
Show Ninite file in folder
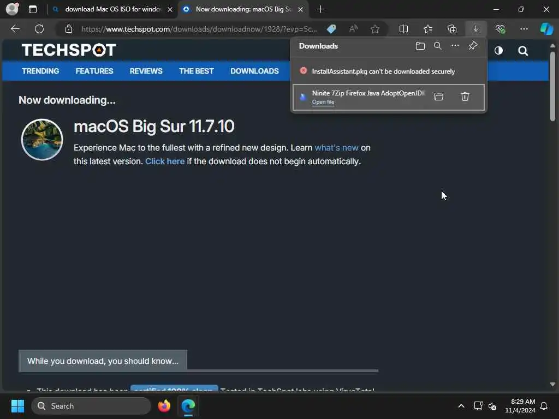(x=439, y=97)
